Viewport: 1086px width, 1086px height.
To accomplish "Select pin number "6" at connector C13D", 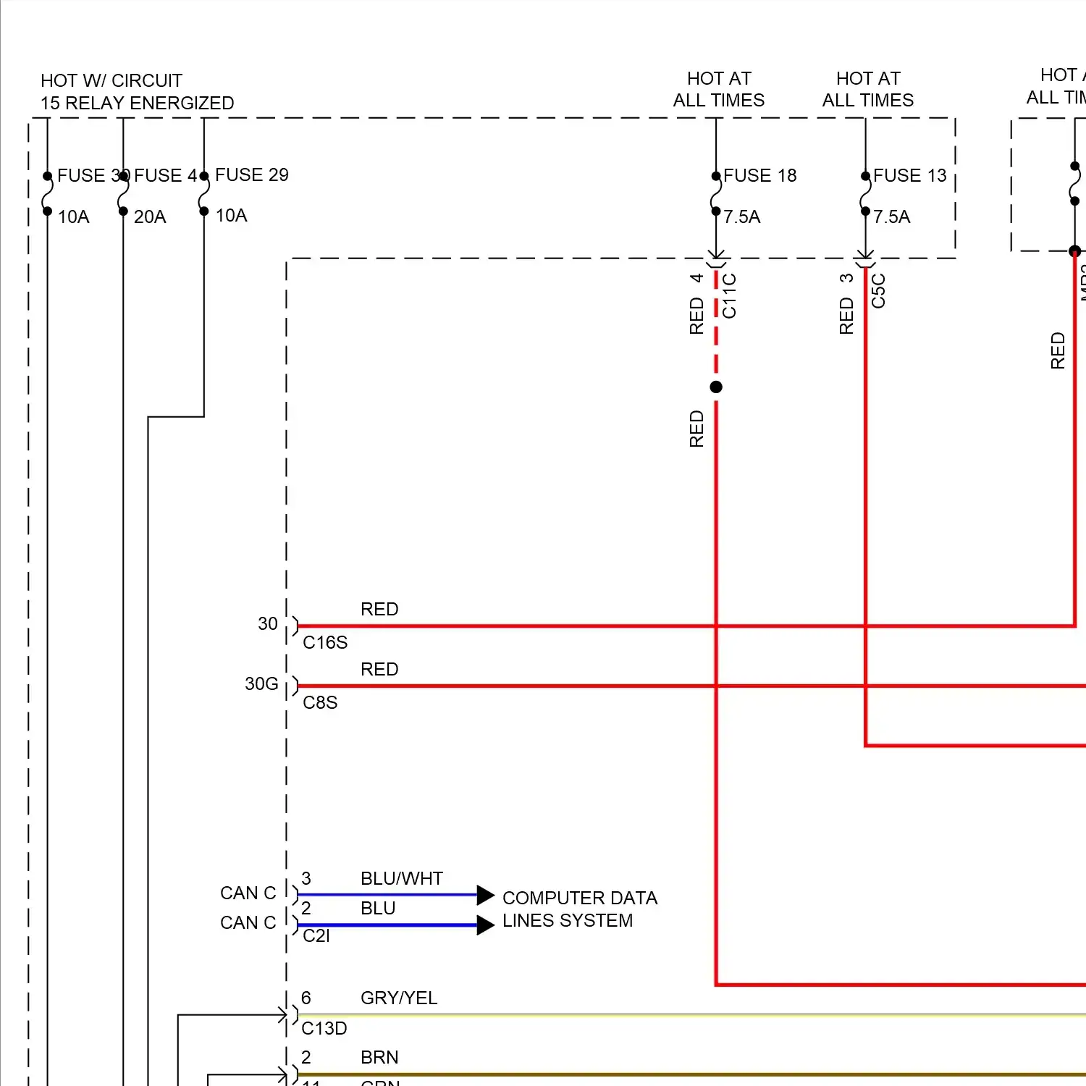I will [306, 998].
